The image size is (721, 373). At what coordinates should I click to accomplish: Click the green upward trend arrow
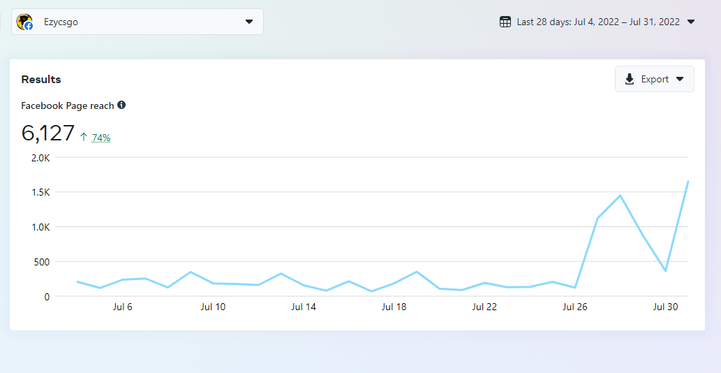coord(84,138)
